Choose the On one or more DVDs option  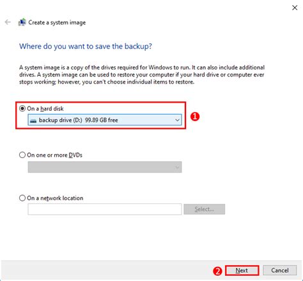coord(22,155)
